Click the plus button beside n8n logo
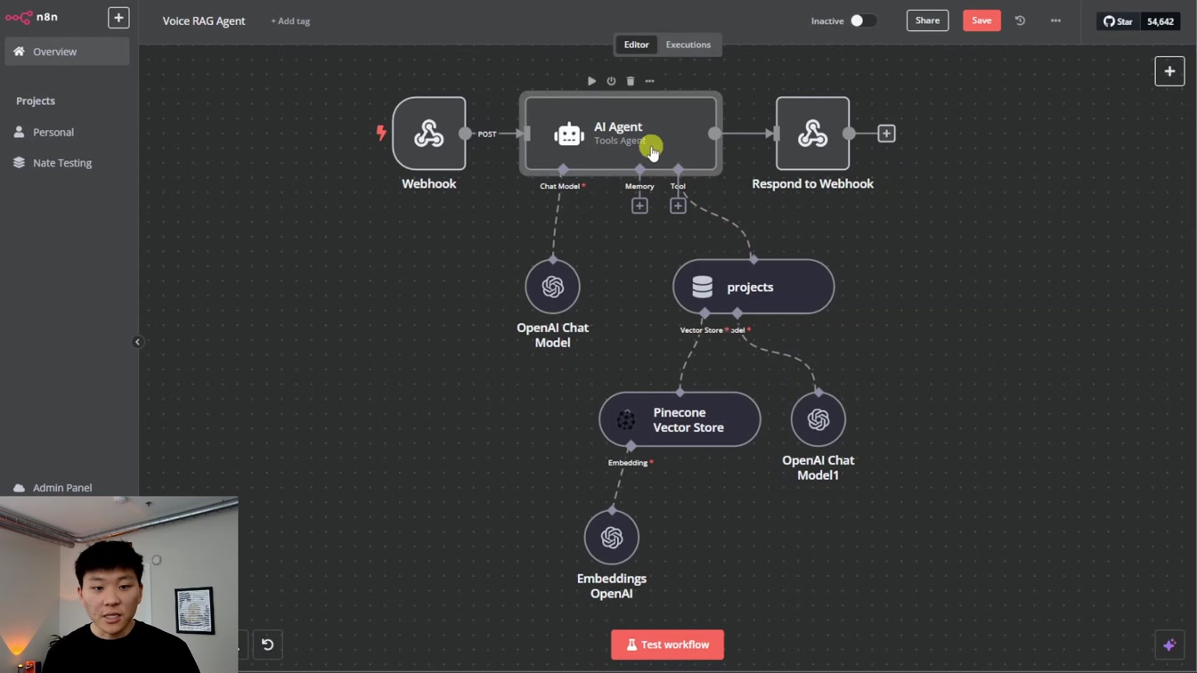Screen dimensions: 1197x673 118,18
